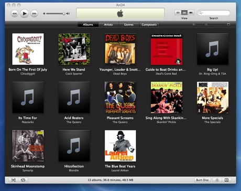241x191 pixels.
Task: Select the 'Its Time For' title text
Action: tap(28, 118)
